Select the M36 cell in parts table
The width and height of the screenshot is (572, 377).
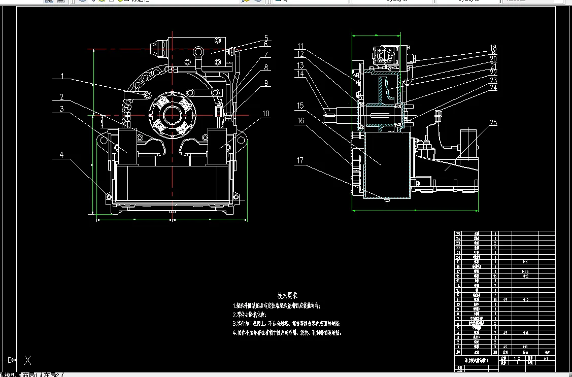(x=525, y=271)
